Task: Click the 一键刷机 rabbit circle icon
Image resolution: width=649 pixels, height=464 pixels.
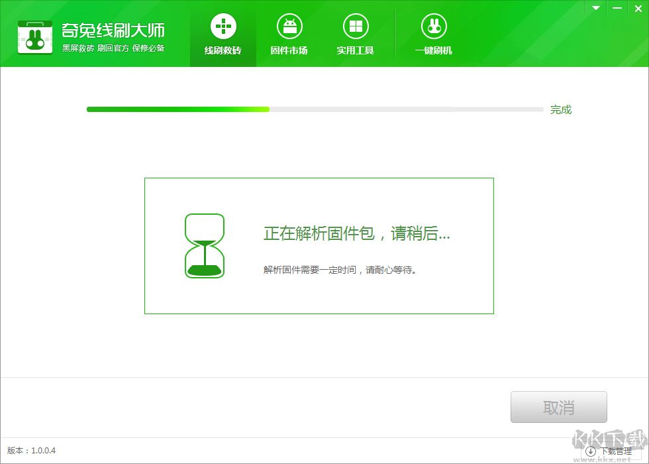Action: pos(433,25)
